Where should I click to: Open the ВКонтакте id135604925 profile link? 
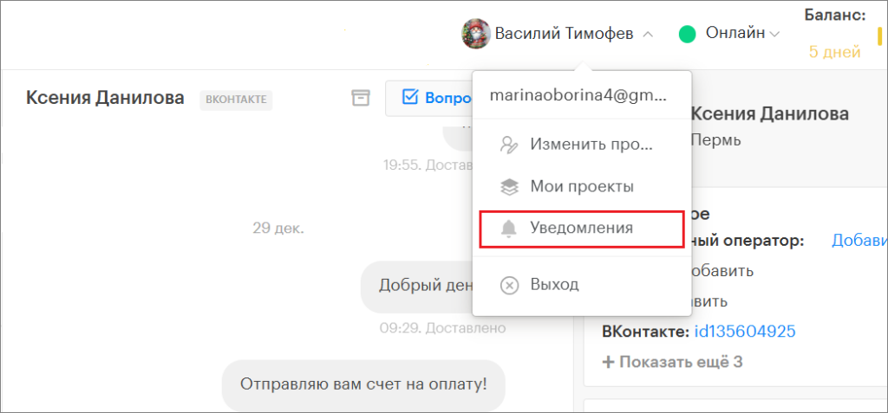point(745,332)
